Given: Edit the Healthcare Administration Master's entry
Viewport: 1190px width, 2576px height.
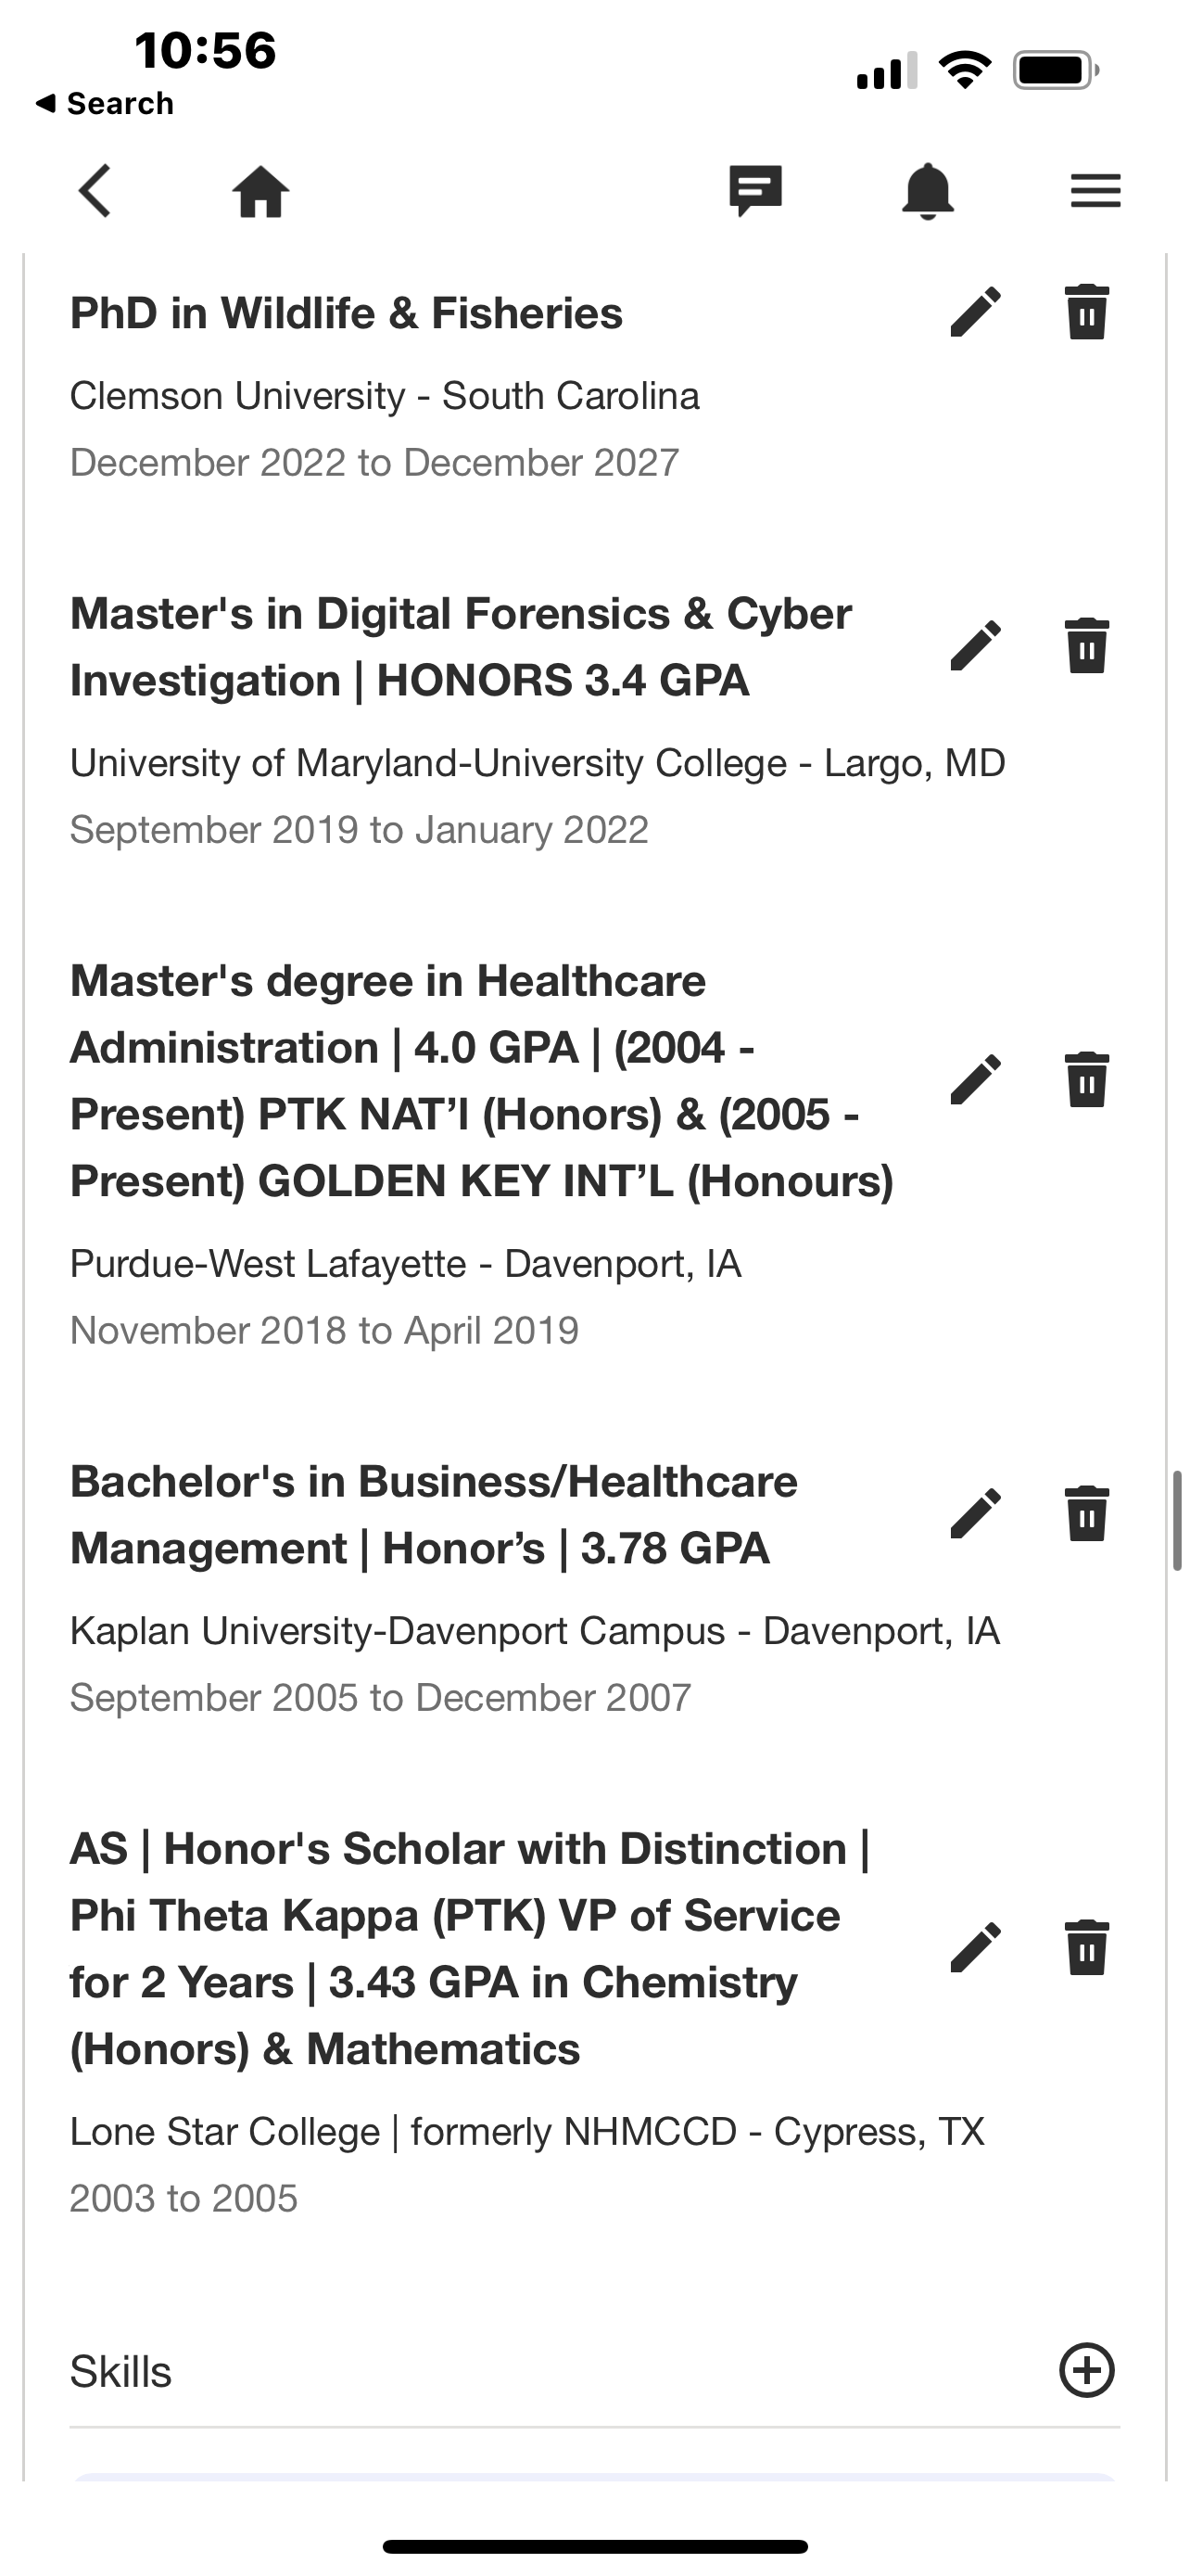Looking at the screenshot, I should click(x=975, y=1079).
